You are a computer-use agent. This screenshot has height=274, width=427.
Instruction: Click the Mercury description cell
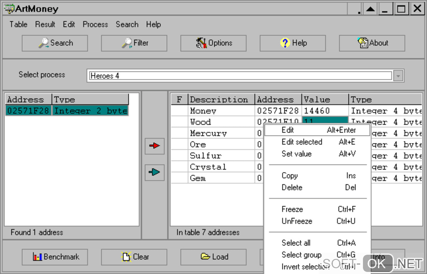click(221, 133)
